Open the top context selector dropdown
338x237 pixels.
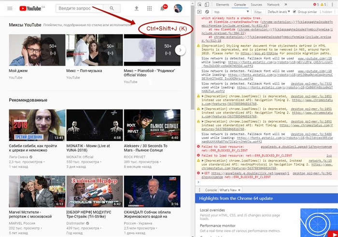coord(231,12)
